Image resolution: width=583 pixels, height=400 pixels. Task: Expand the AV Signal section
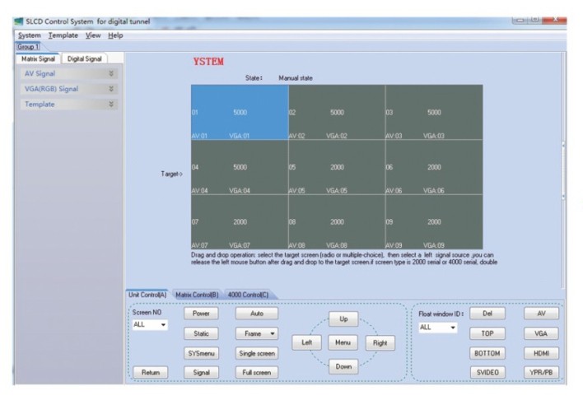111,73
